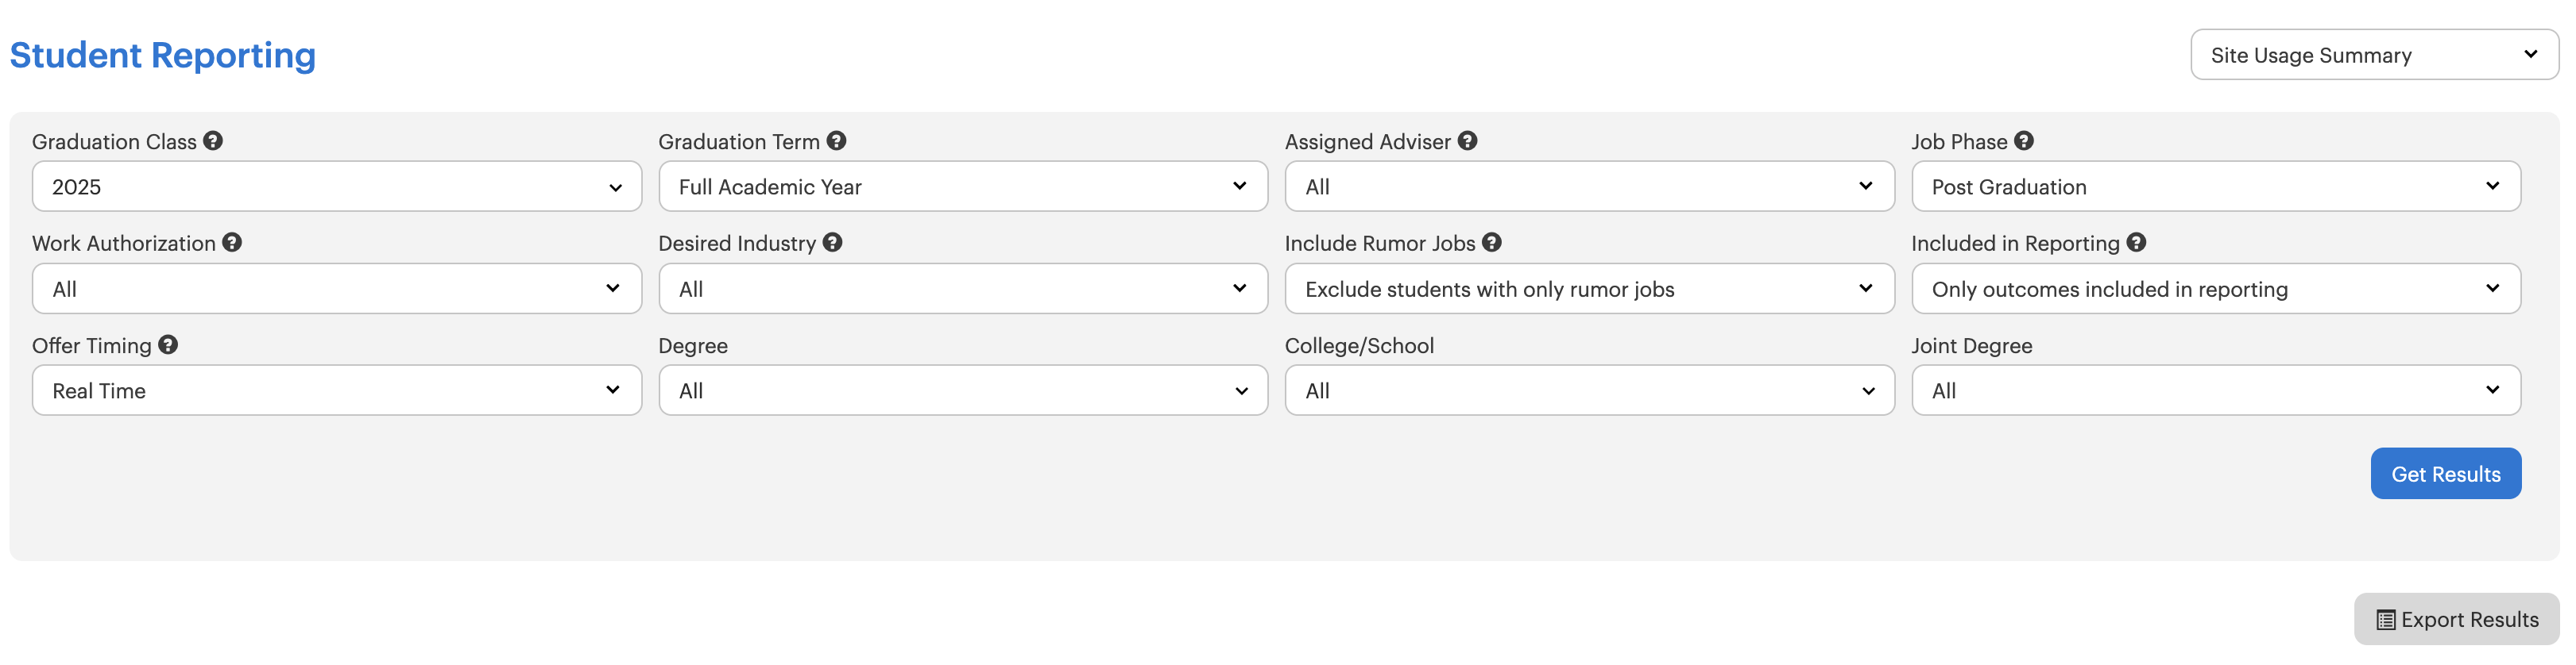Viewport: 2576px width, 665px height.
Task: Click the Joint Degree label text
Action: pyautogui.click(x=1971, y=345)
